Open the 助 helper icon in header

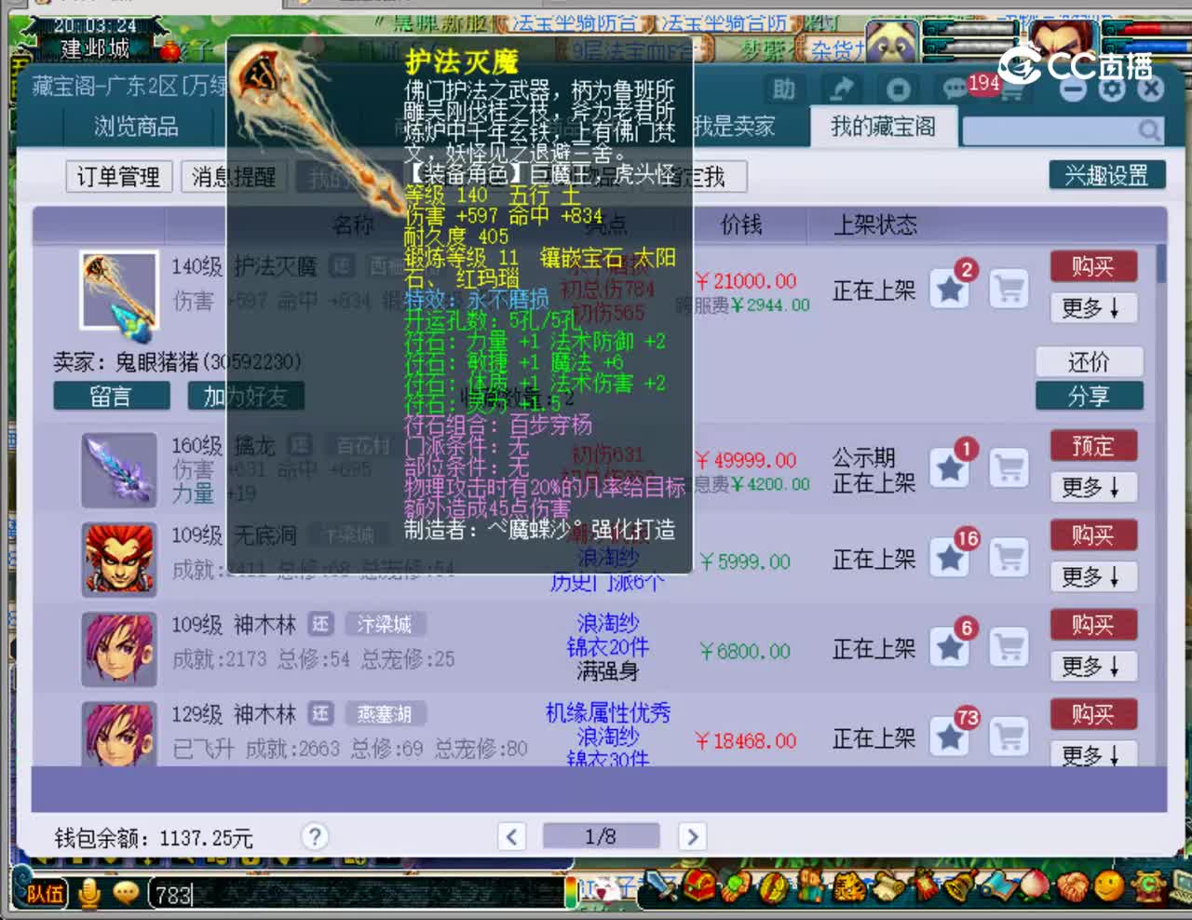point(783,89)
